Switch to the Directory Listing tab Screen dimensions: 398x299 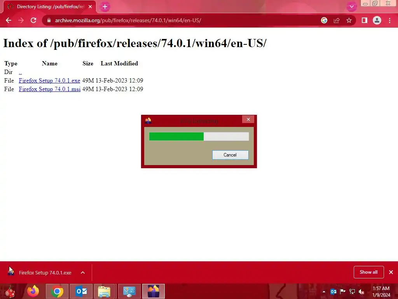point(50,7)
